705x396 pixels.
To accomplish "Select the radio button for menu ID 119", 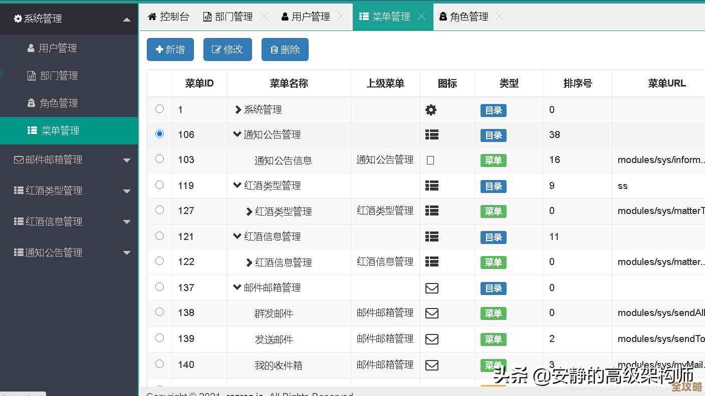I will coord(159,184).
